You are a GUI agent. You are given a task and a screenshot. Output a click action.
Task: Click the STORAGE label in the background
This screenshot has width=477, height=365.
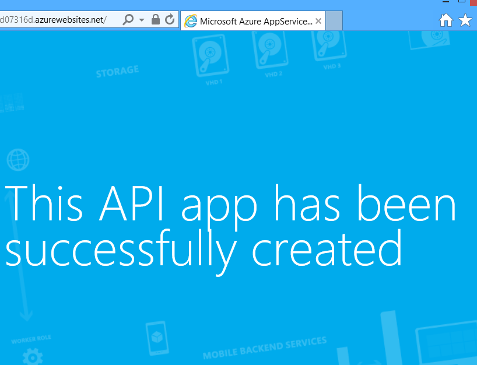tap(117, 71)
